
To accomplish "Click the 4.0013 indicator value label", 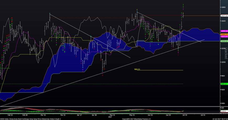I will point(224,111).
